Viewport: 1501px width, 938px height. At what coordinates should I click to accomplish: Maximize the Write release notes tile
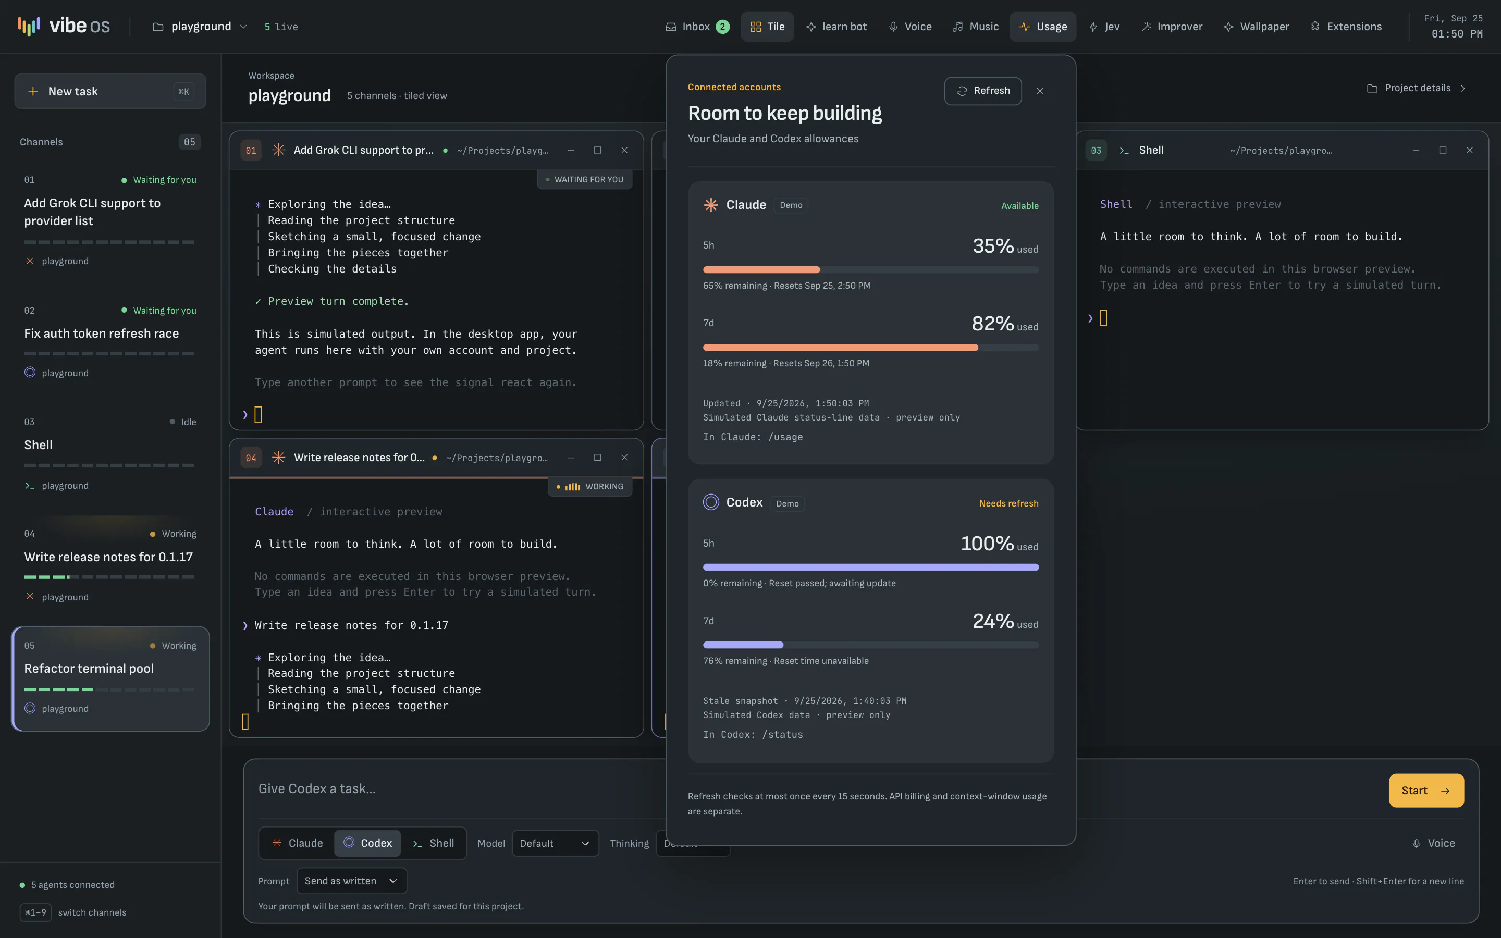click(598, 458)
